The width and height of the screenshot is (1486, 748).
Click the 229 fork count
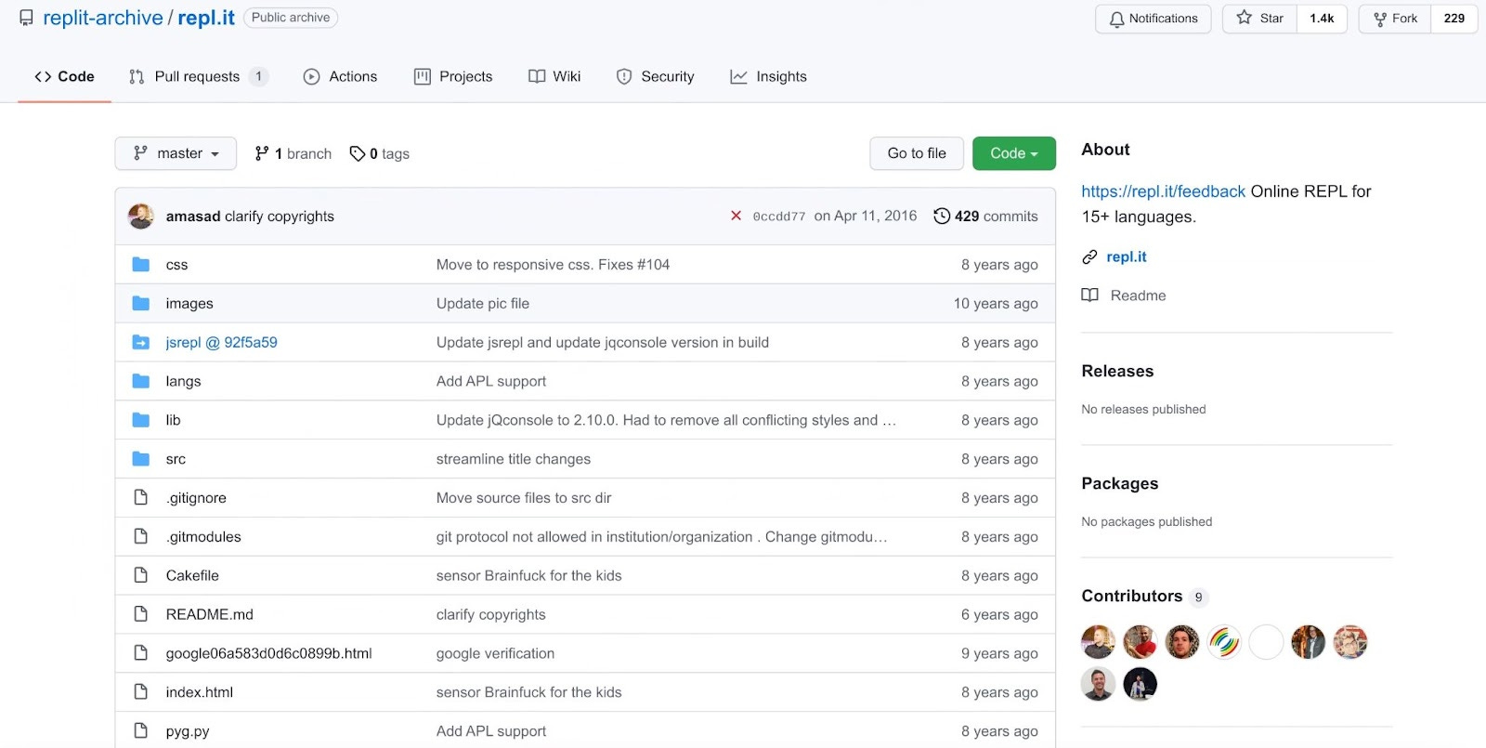1454,19
